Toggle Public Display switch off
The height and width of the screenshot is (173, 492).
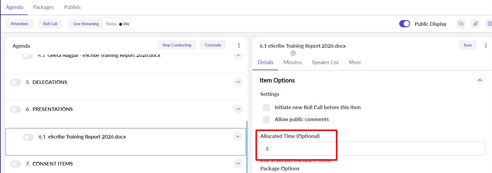pos(404,24)
